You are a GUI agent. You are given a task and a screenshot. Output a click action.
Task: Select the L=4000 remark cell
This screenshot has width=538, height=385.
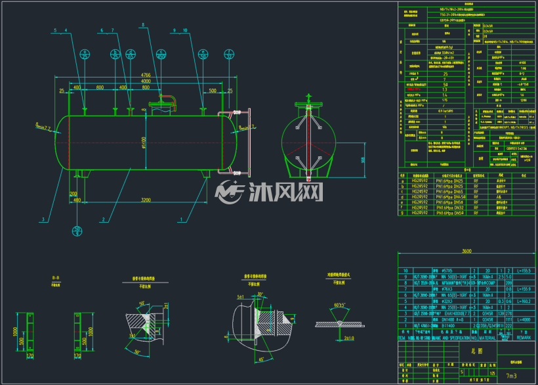524,320
